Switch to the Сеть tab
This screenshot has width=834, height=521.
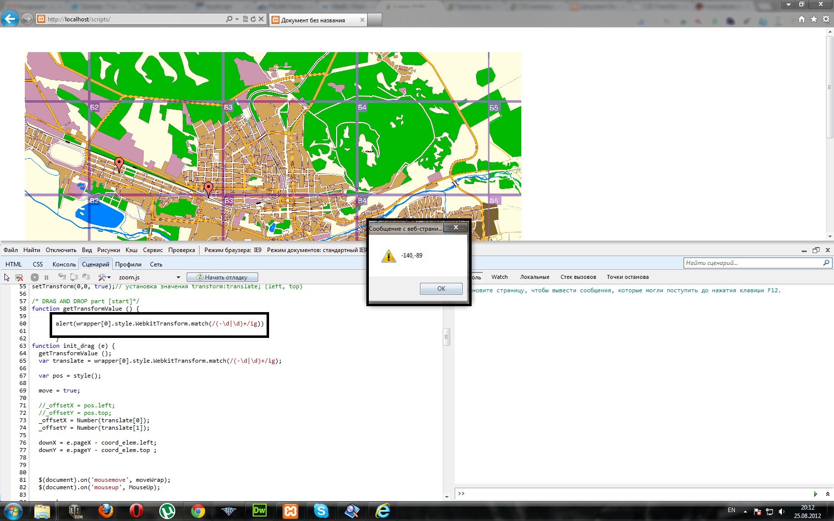(x=156, y=264)
